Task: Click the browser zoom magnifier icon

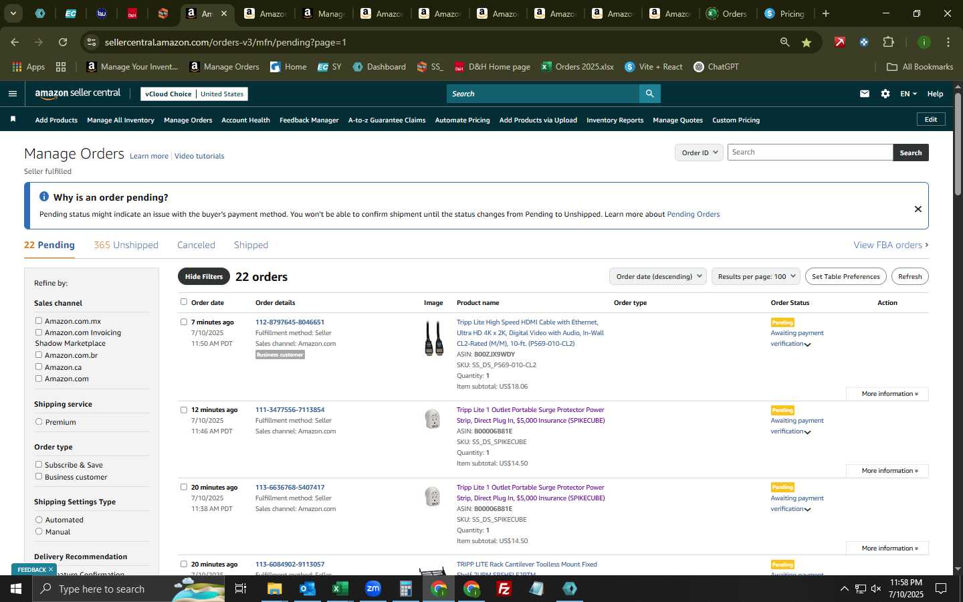Action: [x=784, y=42]
